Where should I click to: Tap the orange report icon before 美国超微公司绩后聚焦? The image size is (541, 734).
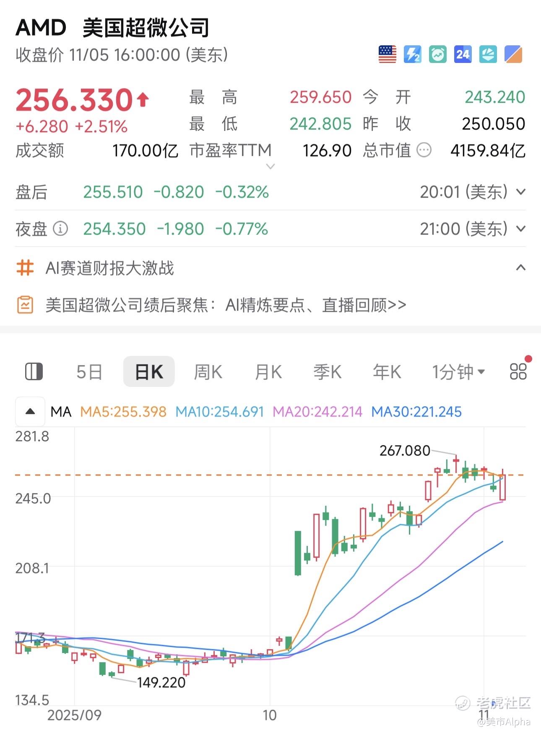pyautogui.click(x=25, y=305)
